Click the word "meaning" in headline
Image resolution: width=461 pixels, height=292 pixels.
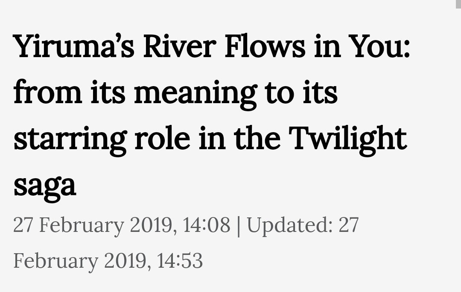point(195,94)
